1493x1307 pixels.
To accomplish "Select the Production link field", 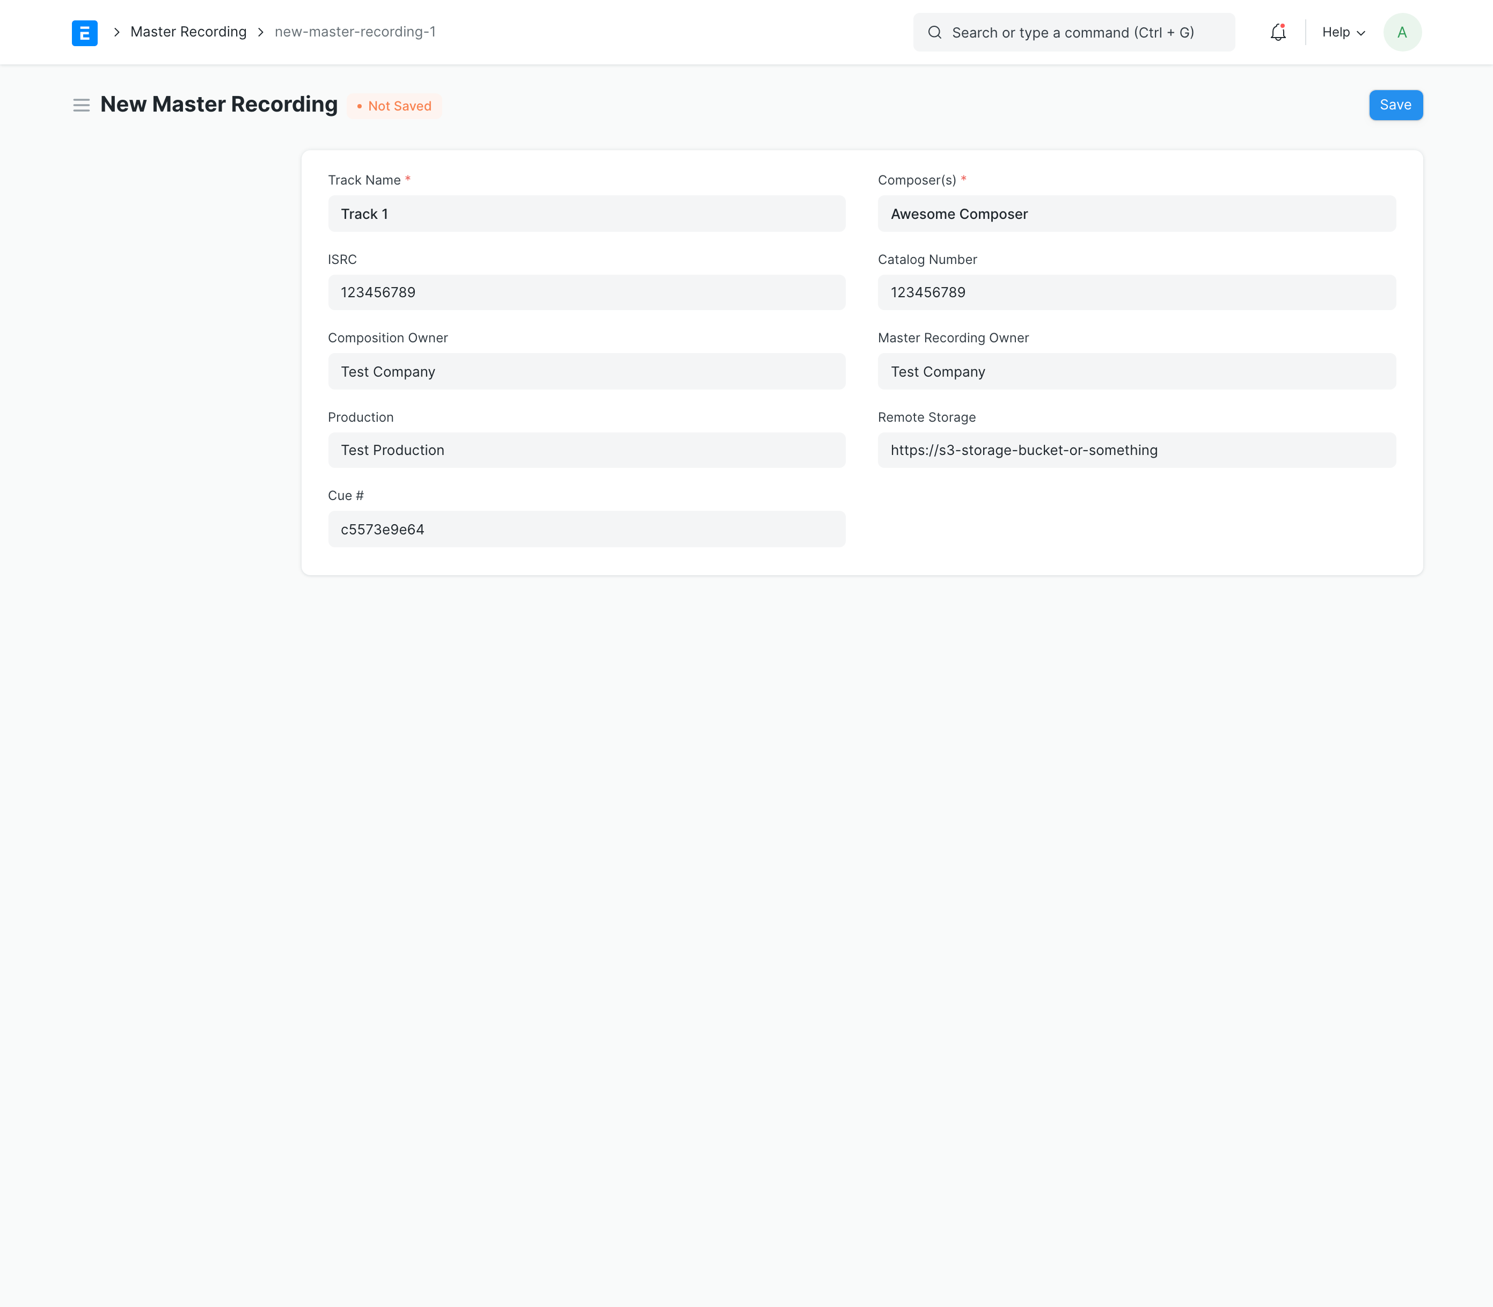I will [x=587, y=451].
